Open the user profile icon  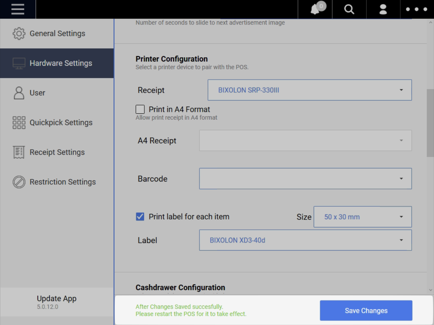coord(383,10)
